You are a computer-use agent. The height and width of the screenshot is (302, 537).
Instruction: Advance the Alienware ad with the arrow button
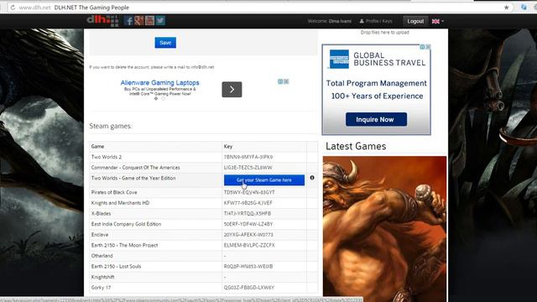click(232, 90)
